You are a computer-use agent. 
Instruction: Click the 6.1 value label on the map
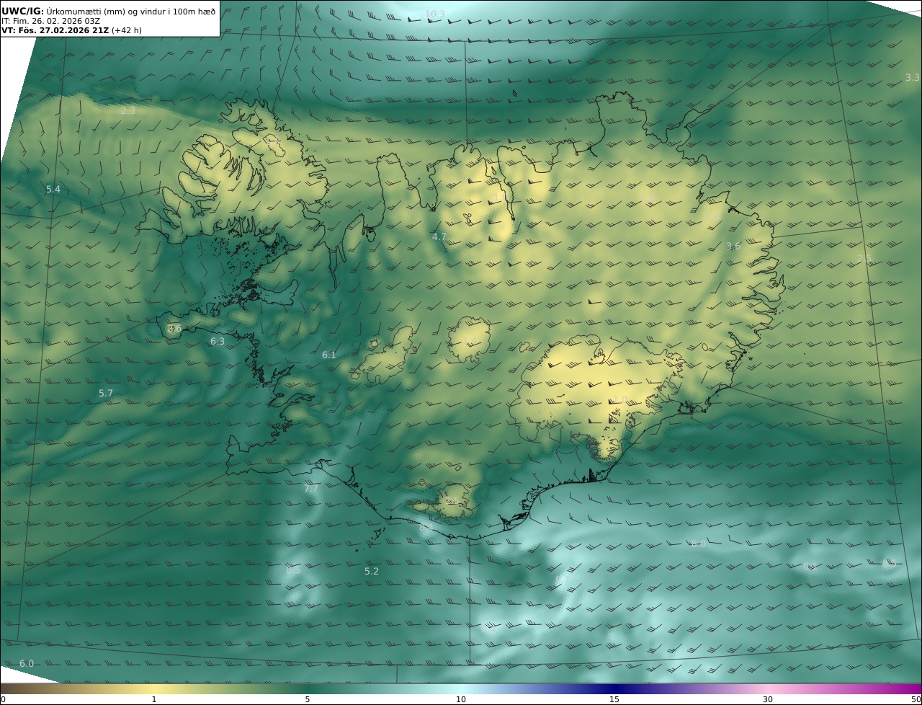point(329,355)
